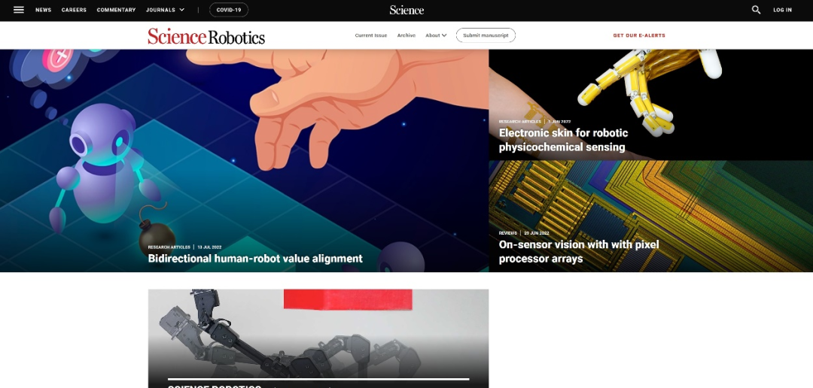This screenshot has width=813, height=388.
Task: Open Bidirectional human-robot value alignment article
Action: [255, 259]
